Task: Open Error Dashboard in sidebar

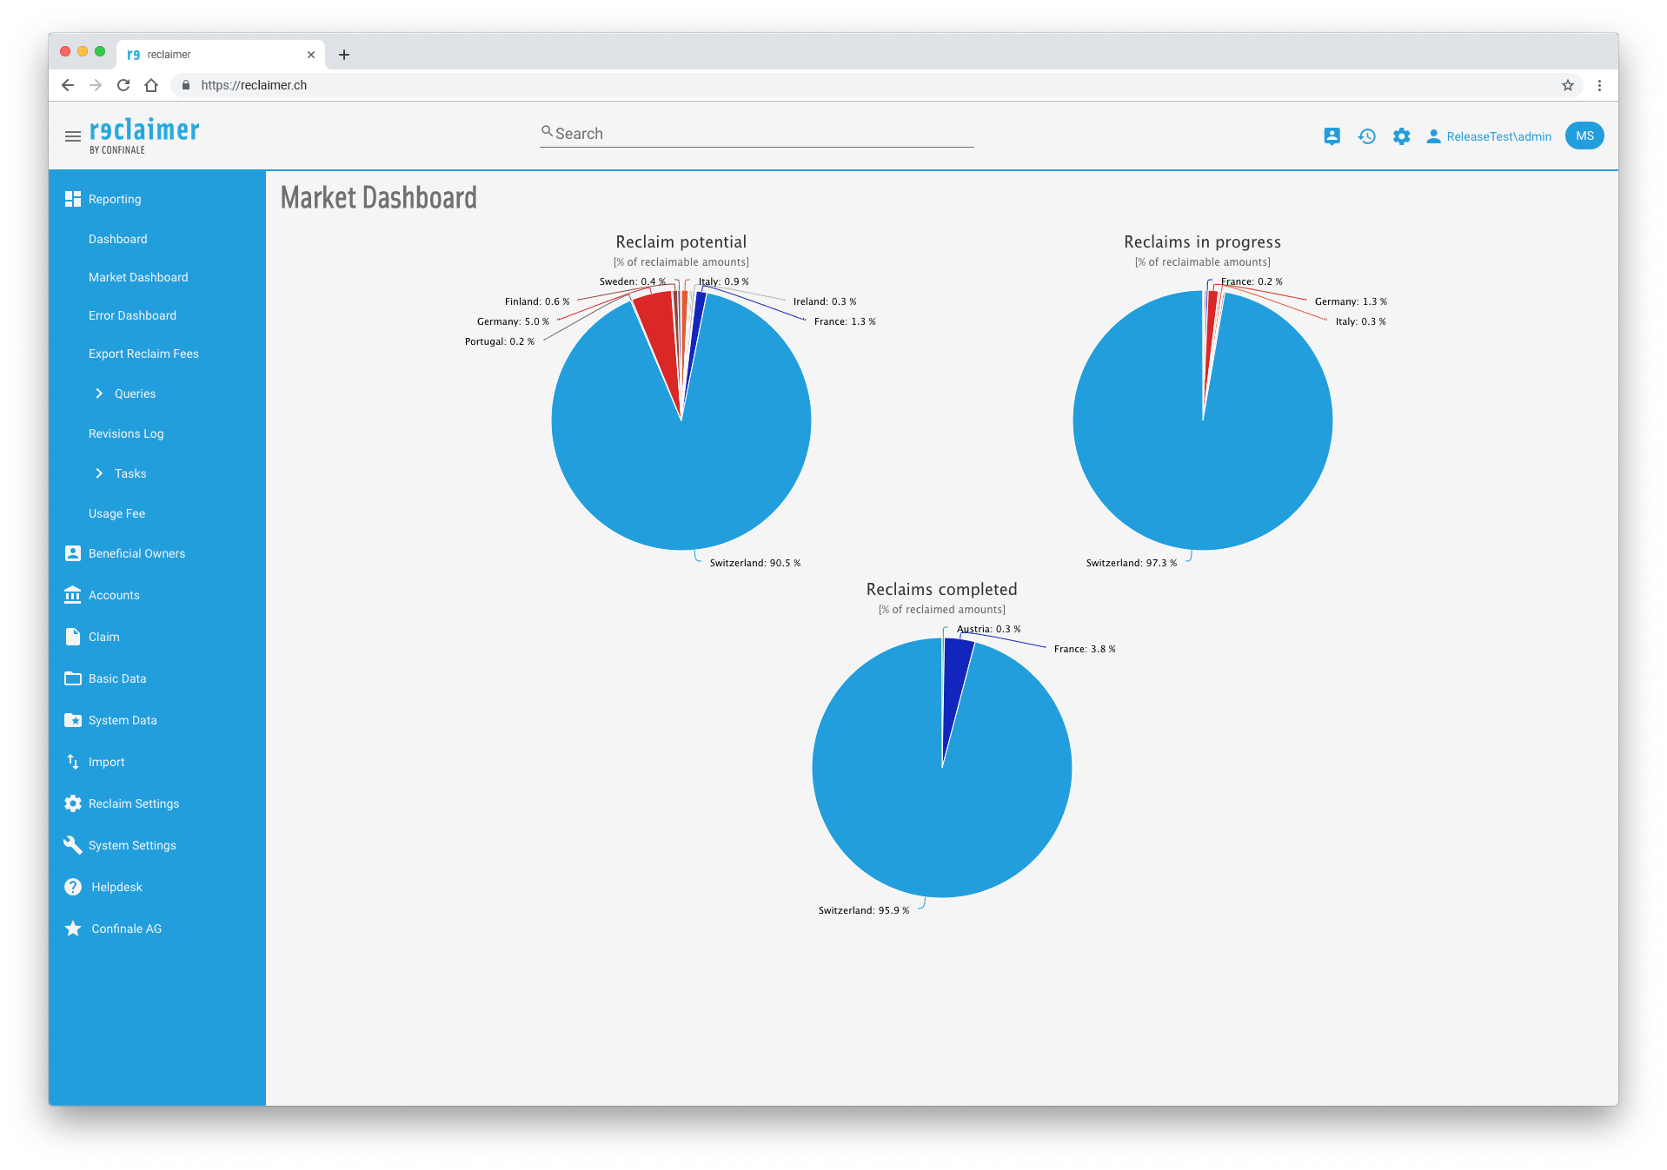Action: 132,315
